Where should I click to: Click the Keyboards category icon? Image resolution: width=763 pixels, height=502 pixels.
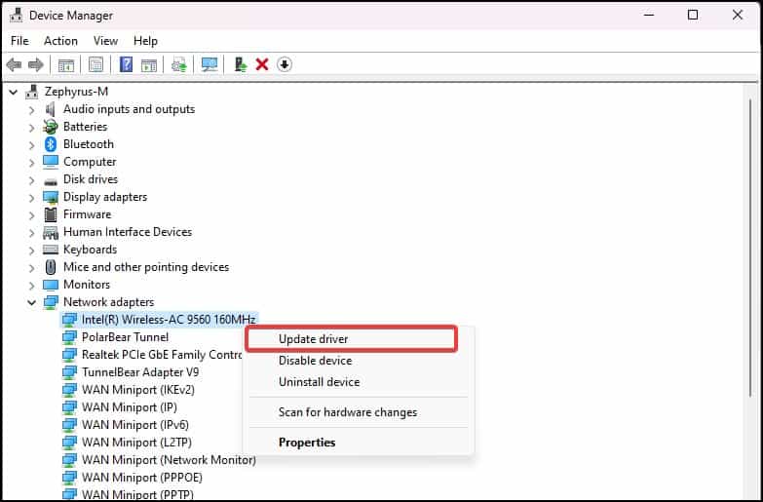pyautogui.click(x=51, y=250)
